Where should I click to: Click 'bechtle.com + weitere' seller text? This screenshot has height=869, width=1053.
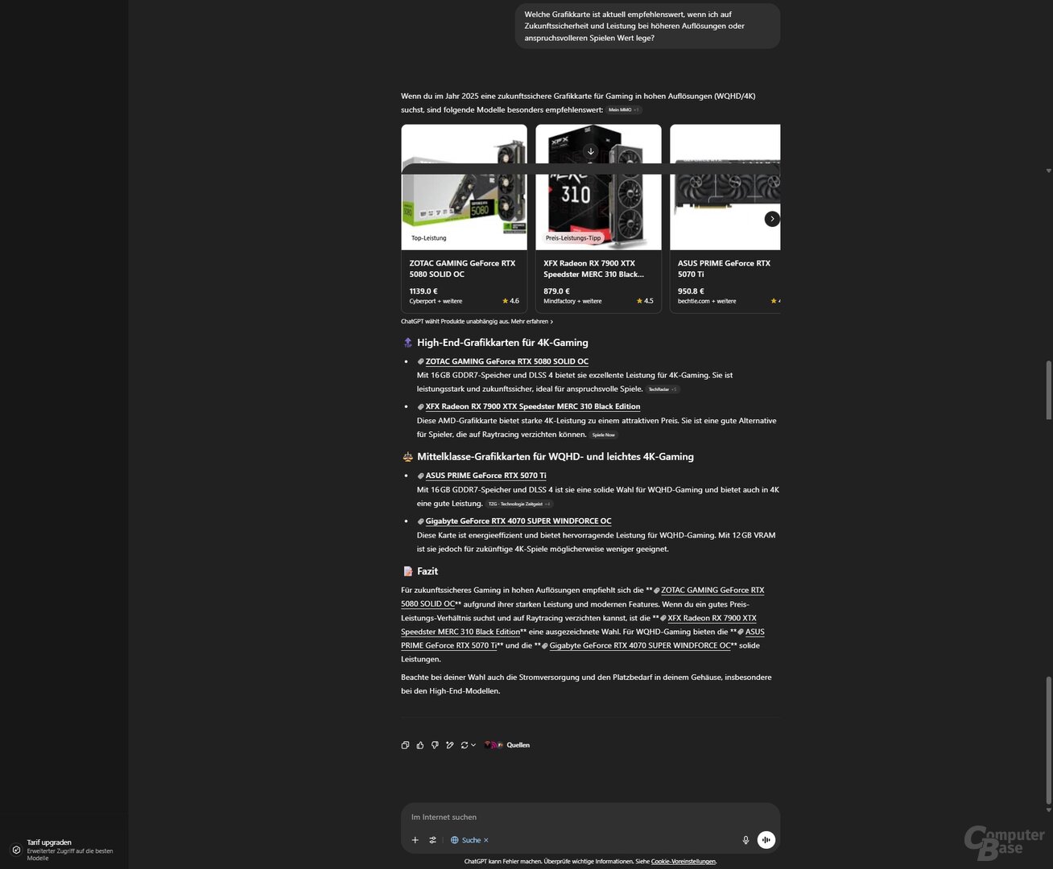click(x=707, y=301)
